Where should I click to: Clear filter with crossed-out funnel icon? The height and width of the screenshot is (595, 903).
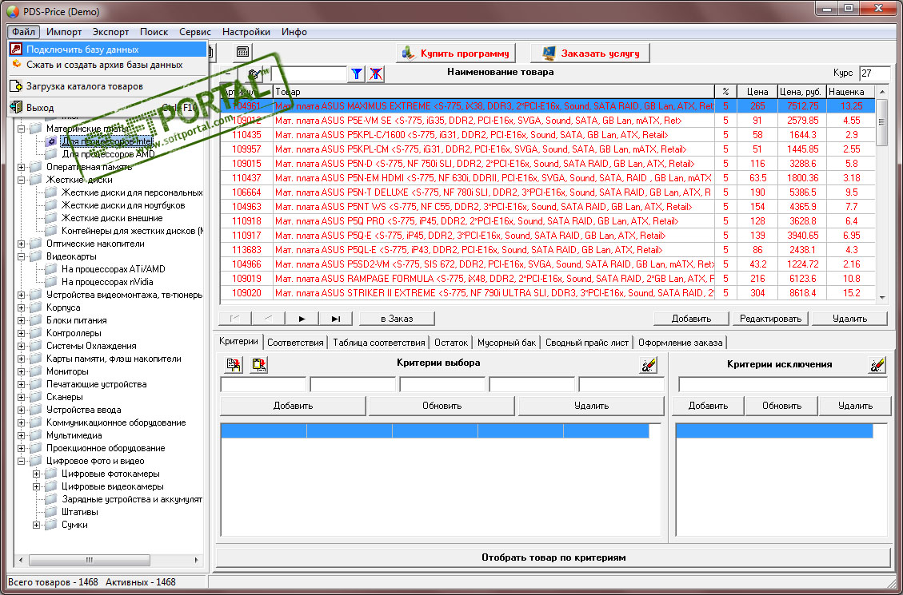[x=376, y=74]
